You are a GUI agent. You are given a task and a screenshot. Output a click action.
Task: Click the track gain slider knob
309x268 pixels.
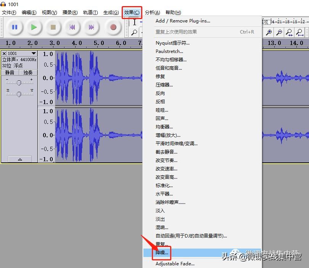pyautogui.click(x=19, y=83)
